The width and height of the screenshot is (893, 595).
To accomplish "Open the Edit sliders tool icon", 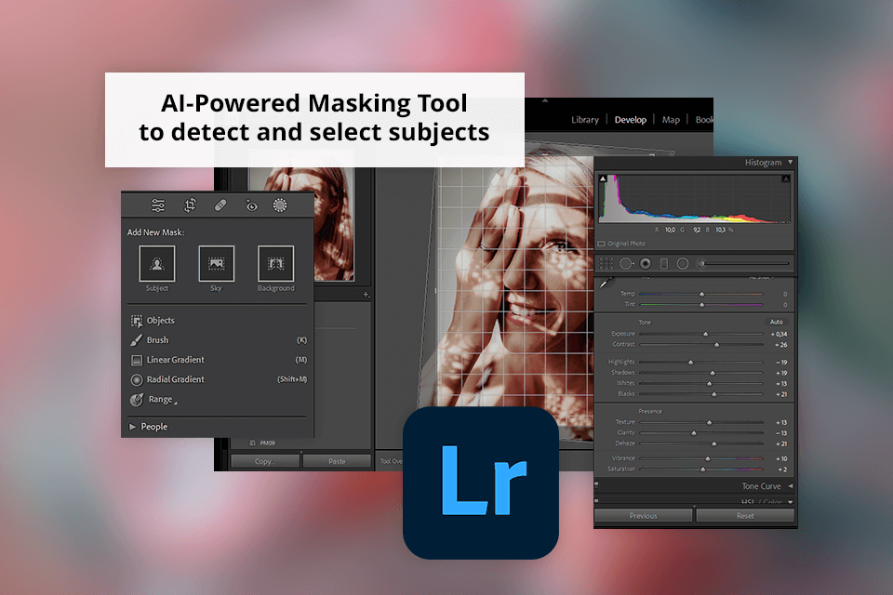I will (158, 205).
